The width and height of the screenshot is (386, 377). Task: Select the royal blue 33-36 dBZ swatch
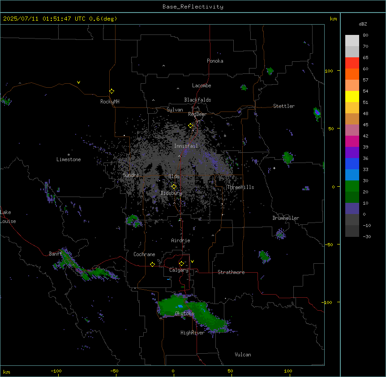(x=352, y=163)
